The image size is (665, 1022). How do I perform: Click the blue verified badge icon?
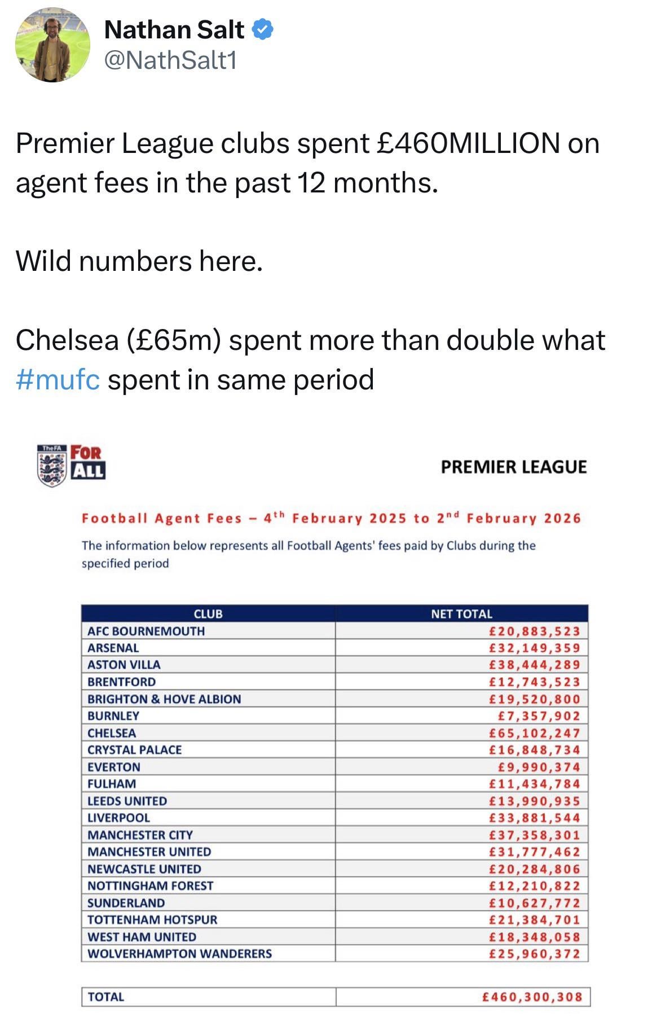[x=263, y=29]
